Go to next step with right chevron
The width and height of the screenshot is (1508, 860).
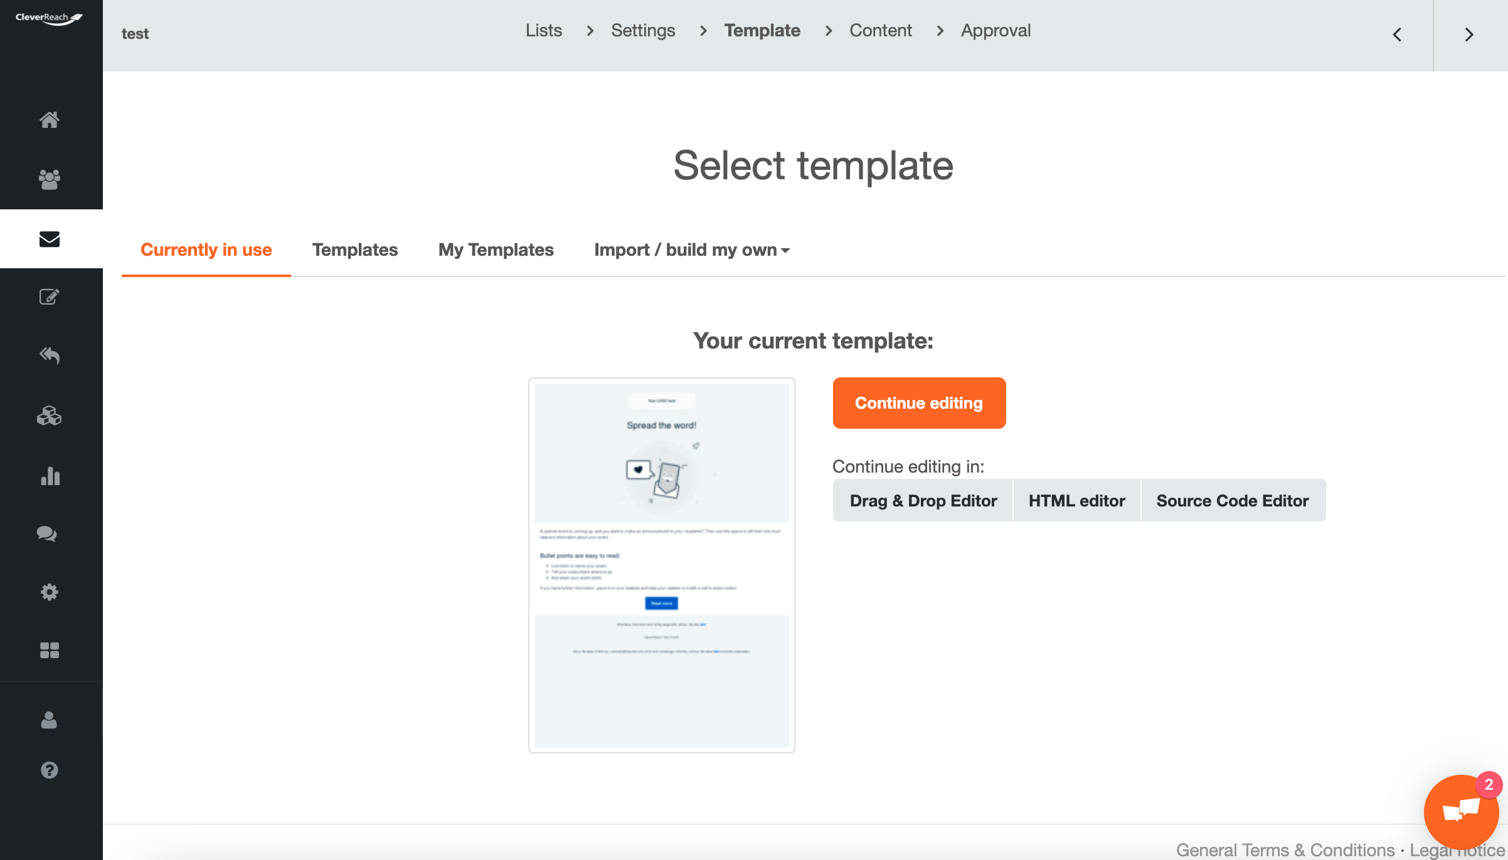pyautogui.click(x=1468, y=35)
